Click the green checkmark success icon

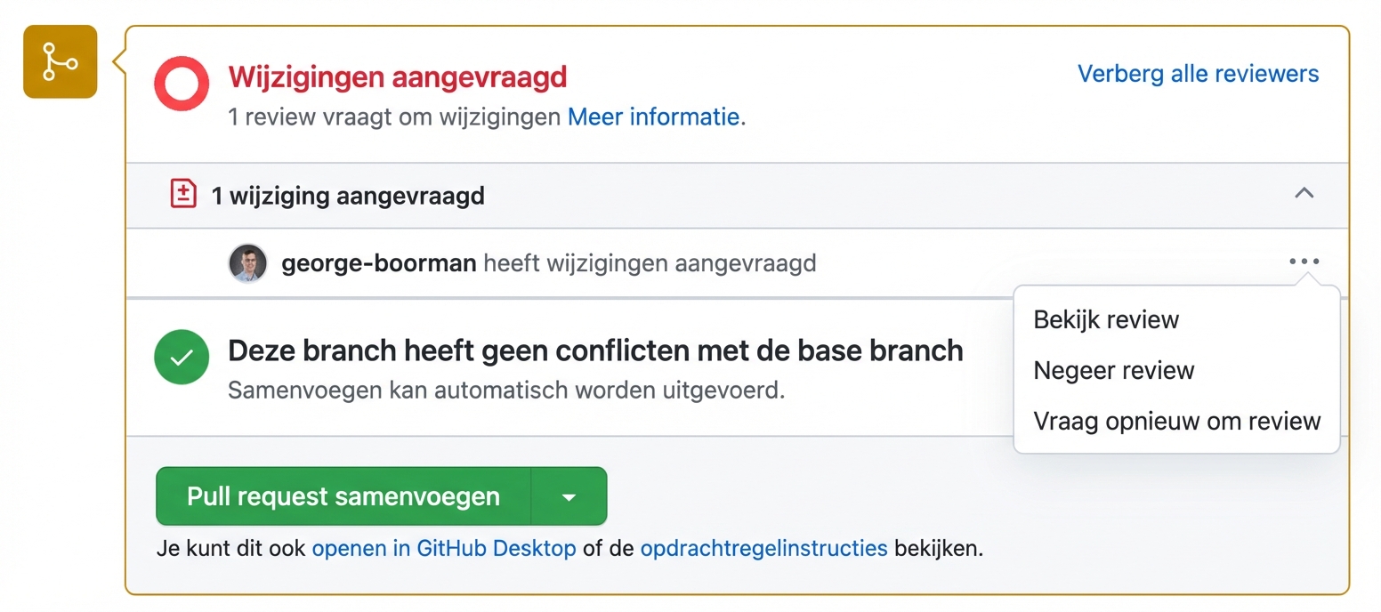(181, 357)
